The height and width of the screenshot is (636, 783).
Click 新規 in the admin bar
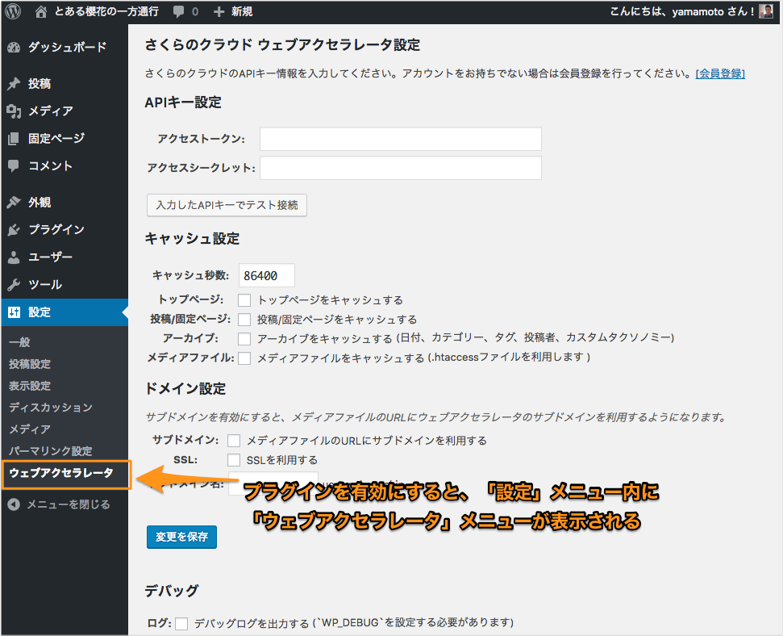(242, 11)
